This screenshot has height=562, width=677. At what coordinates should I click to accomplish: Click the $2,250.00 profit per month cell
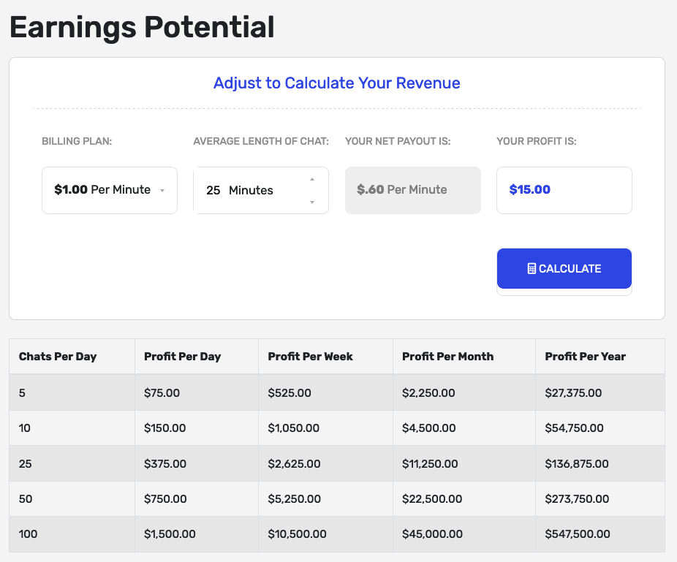pyautogui.click(x=464, y=392)
